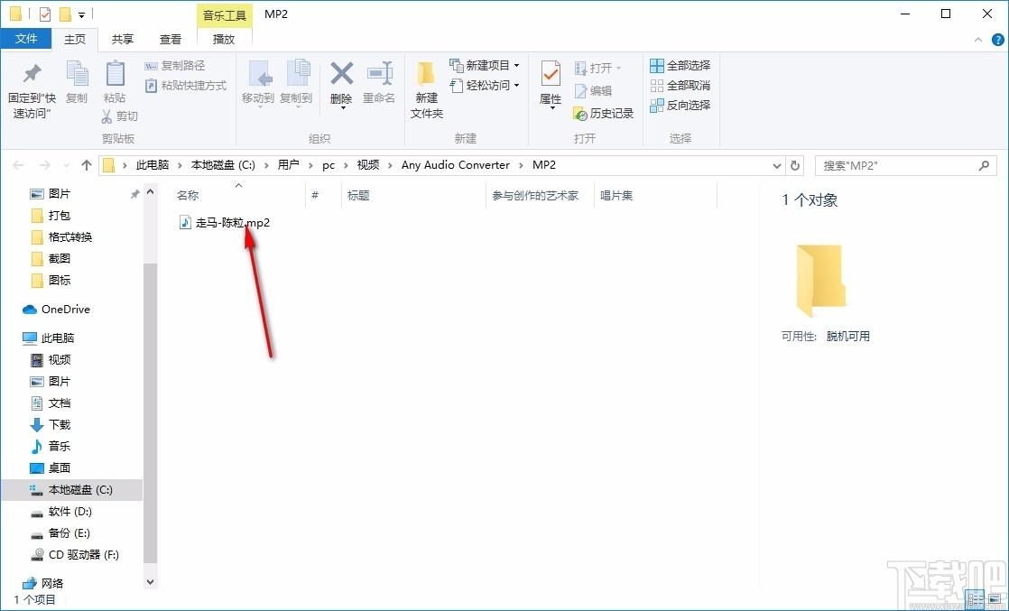Click the Search MP2 field
Screen dimensions: 1009x611
click(905, 165)
